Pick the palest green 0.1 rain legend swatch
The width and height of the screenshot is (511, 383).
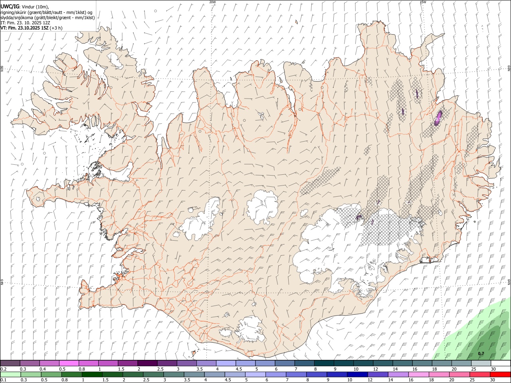click(x=10, y=374)
